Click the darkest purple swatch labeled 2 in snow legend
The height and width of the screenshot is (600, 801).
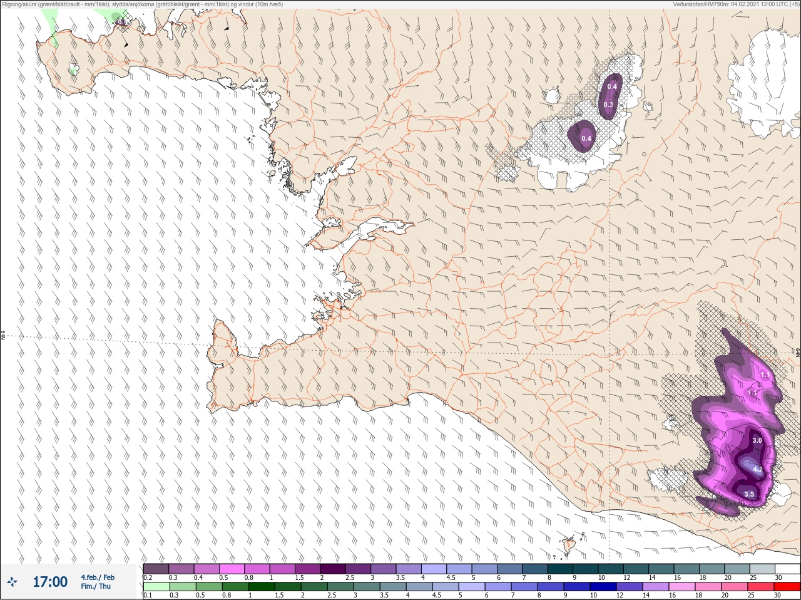[x=333, y=569]
